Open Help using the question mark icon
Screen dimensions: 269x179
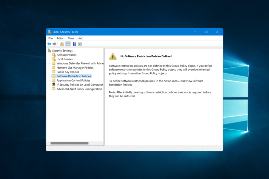click(74, 44)
